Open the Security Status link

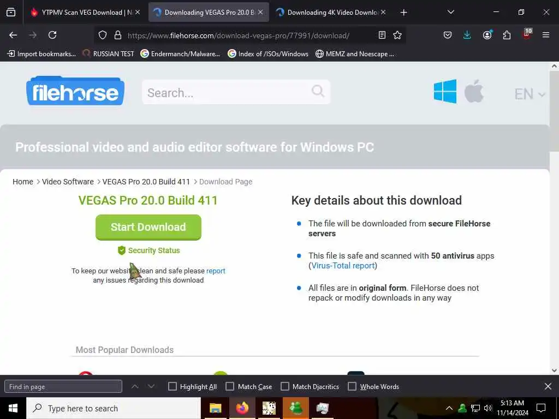click(148, 250)
